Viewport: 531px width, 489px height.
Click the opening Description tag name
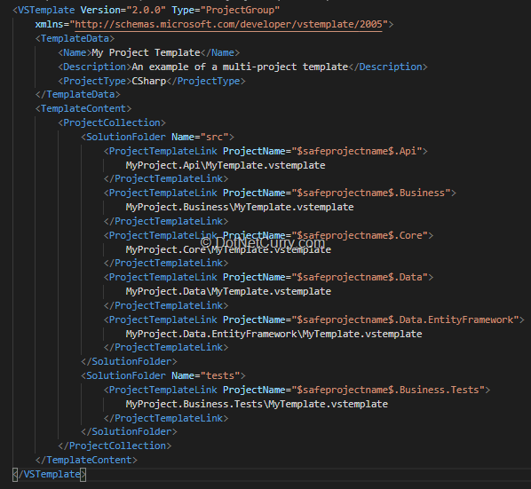(94, 67)
